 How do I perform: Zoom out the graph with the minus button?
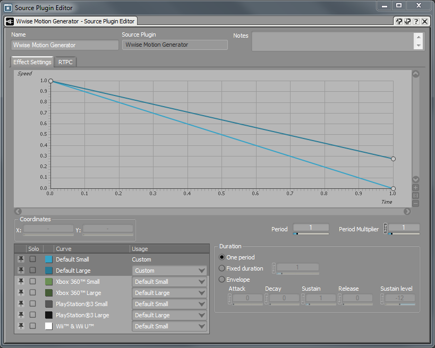(415, 203)
